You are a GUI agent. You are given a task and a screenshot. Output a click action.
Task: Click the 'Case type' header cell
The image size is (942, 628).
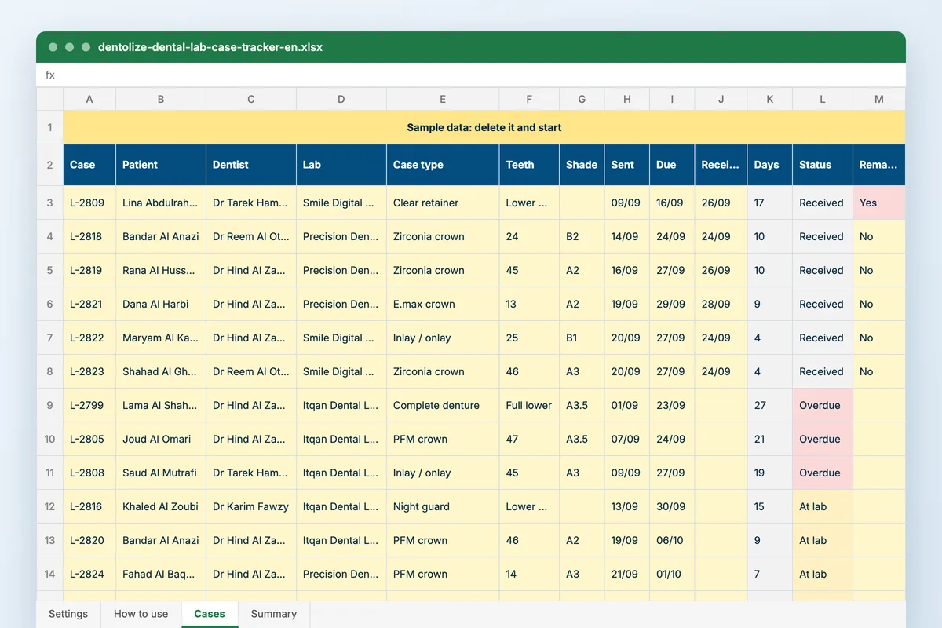click(443, 165)
